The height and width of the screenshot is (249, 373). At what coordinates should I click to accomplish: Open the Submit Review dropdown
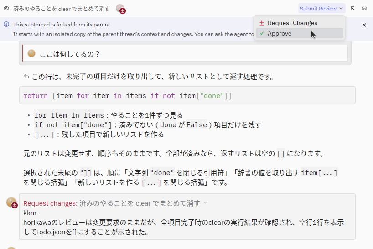321,9
